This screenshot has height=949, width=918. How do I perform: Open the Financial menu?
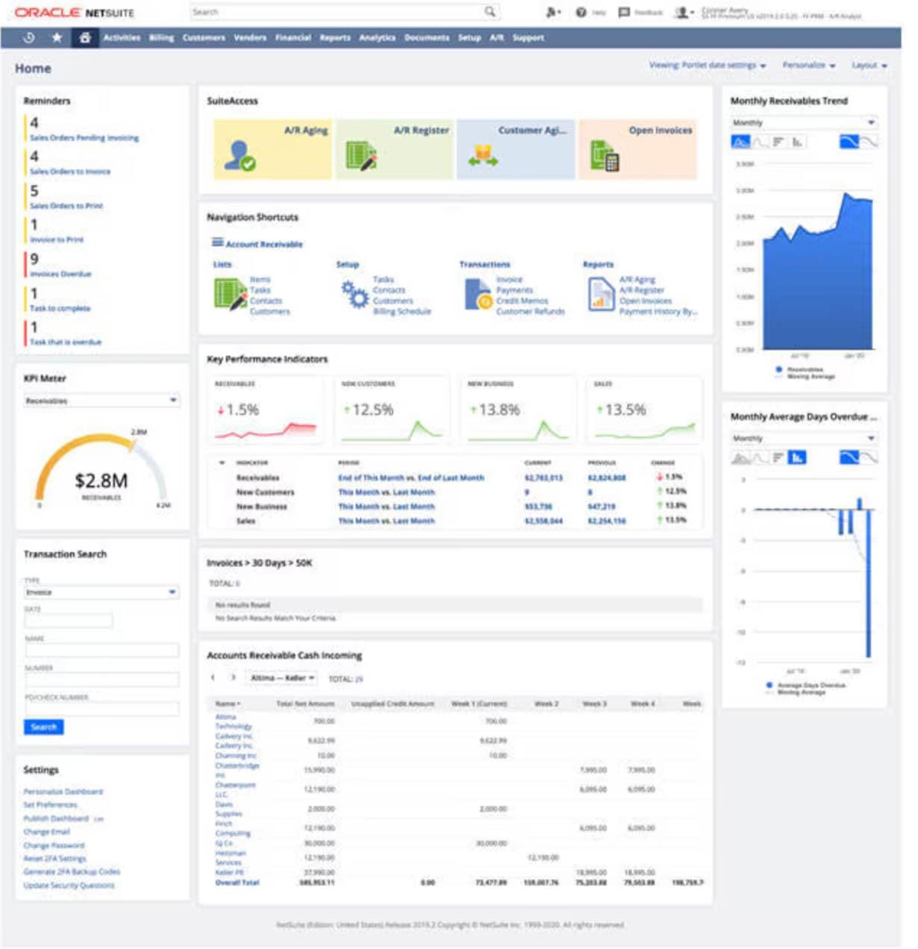[x=293, y=37]
